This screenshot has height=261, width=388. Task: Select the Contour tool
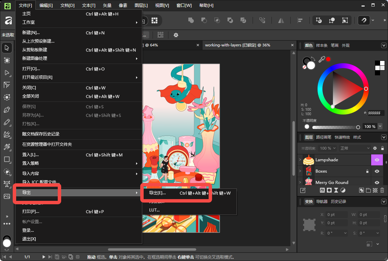point(7,97)
